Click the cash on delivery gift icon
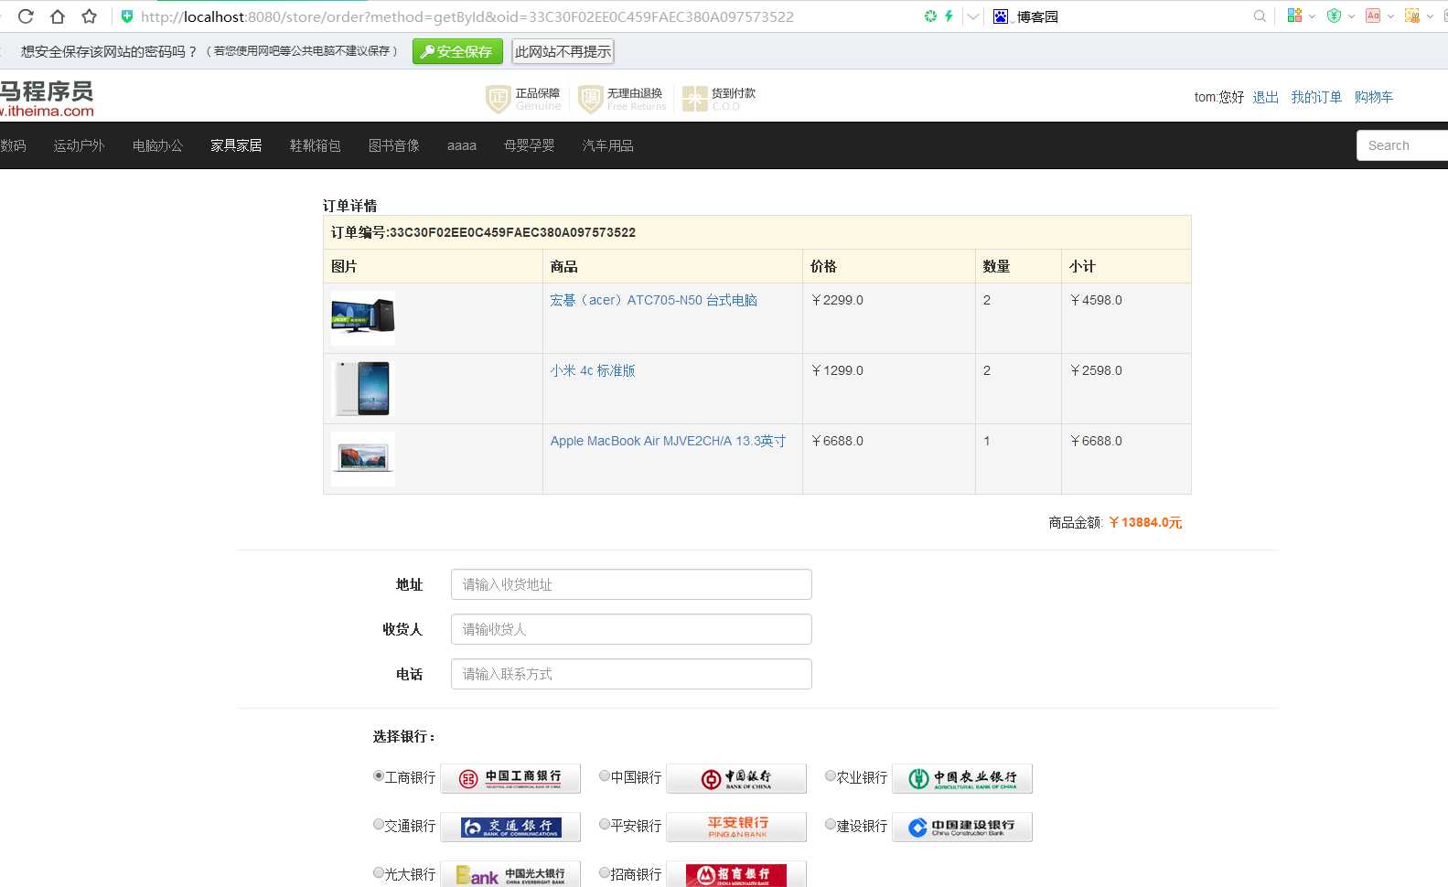This screenshot has width=1448, height=887. [695, 99]
